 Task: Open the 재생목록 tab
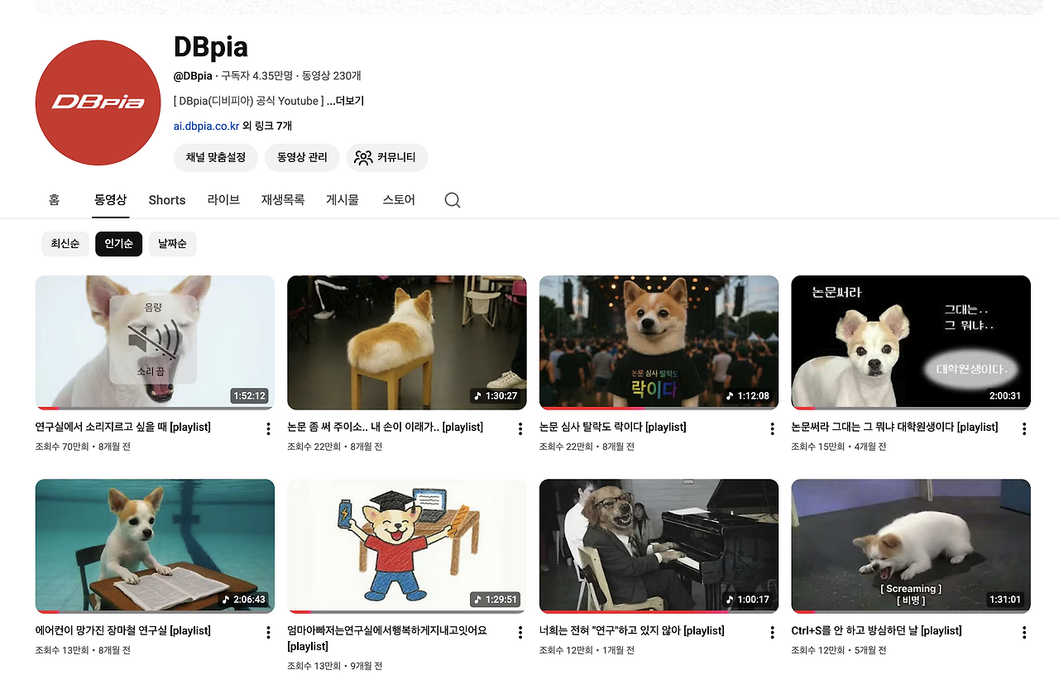click(283, 200)
